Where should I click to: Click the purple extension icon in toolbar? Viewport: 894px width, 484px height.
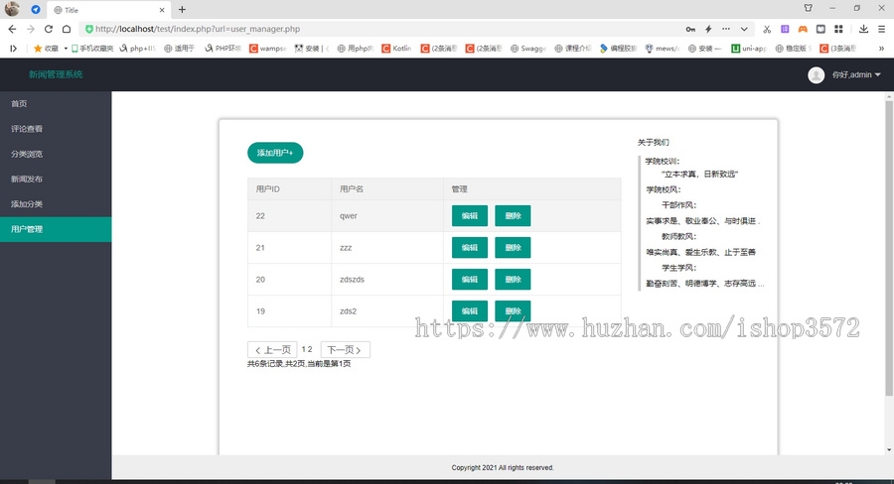pyautogui.click(x=785, y=29)
